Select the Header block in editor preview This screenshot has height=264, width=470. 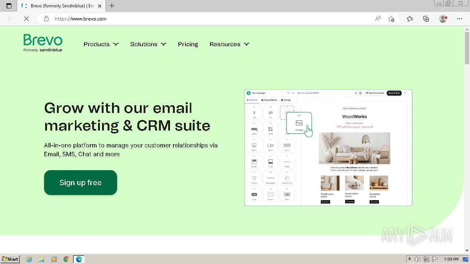(x=254, y=162)
